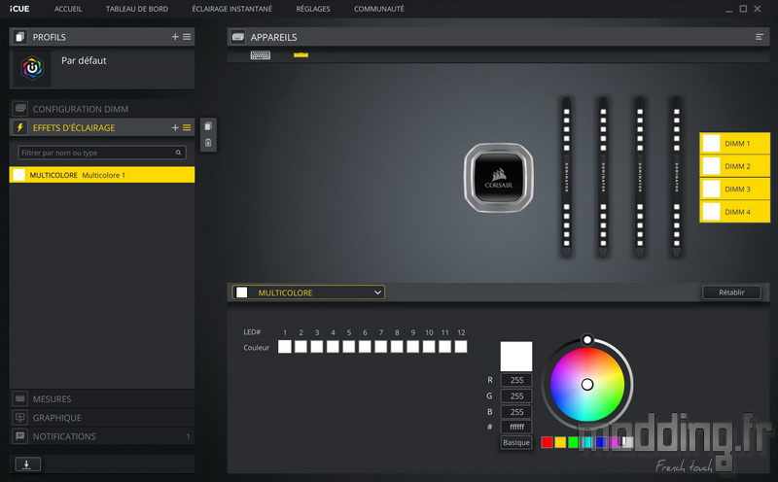Click the first Dominator RAM stick
778x482 pixels.
coord(566,177)
